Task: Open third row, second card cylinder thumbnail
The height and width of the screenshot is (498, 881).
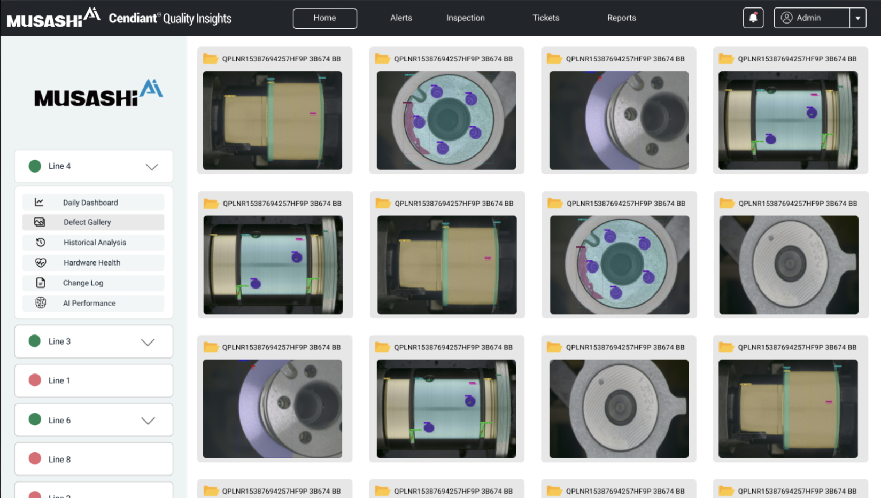Action: [x=446, y=409]
